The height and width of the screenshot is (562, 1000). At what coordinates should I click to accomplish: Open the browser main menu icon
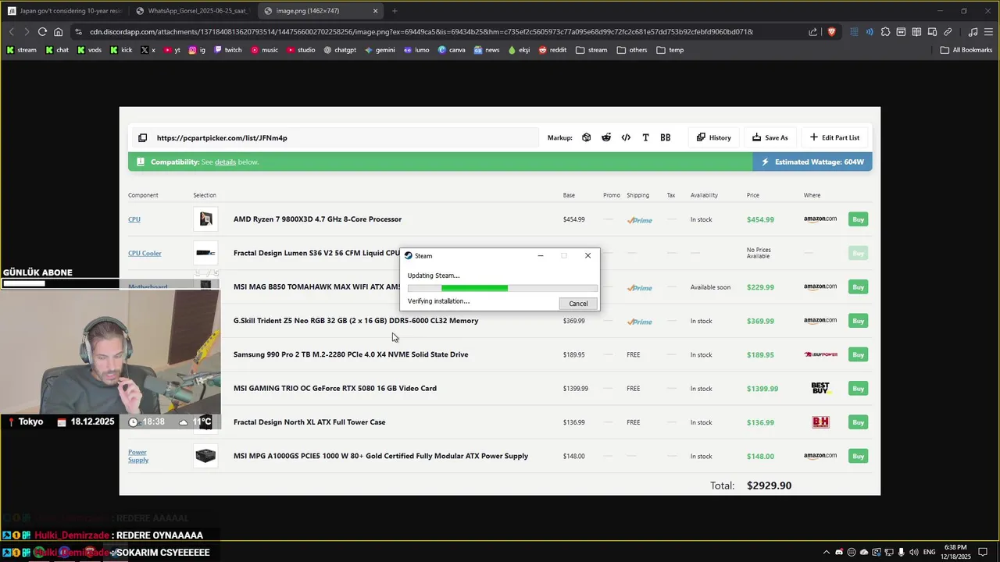pyautogui.click(x=988, y=32)
